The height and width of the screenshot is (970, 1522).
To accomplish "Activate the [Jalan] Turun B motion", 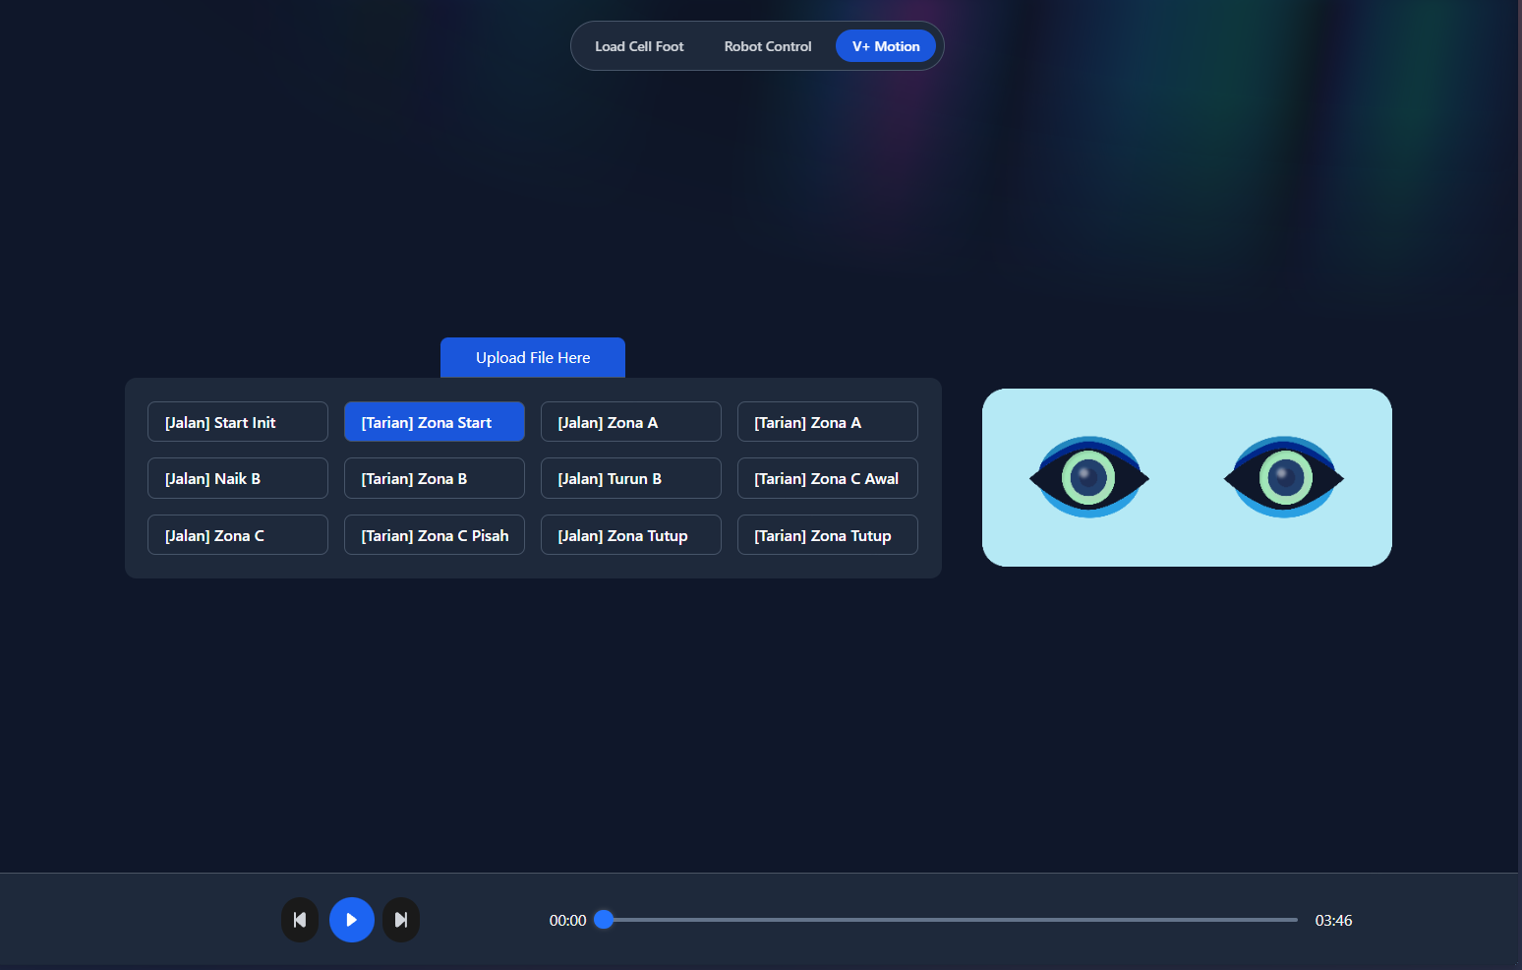I will pyautogui.click(x=631, y=479).
